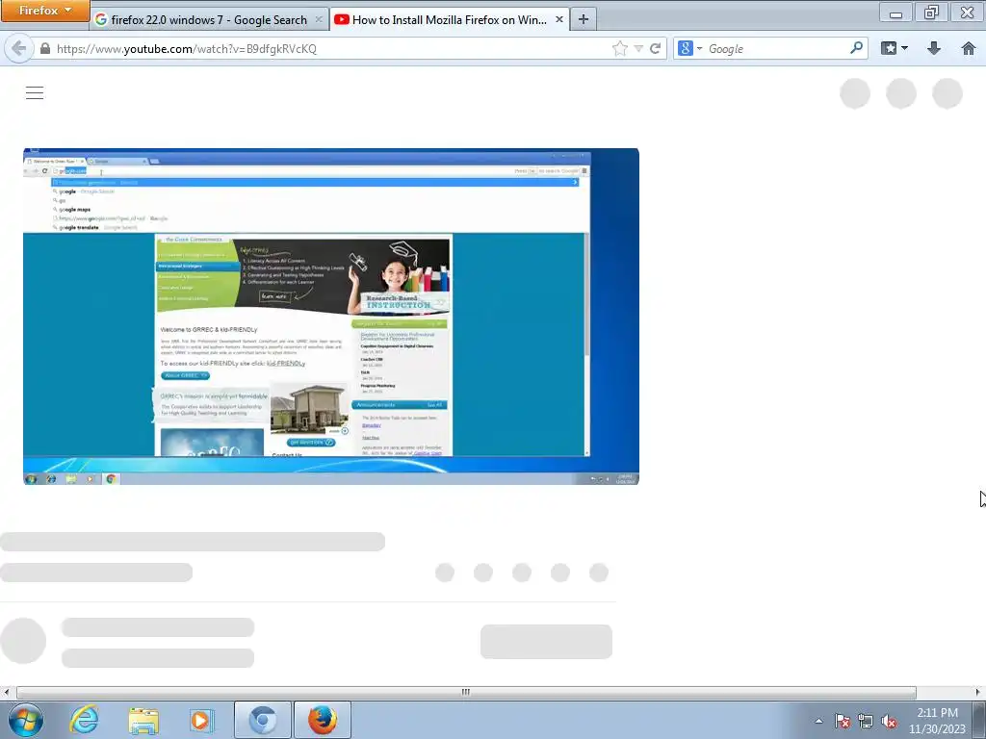Viewport: 986px width, 739px height.
Task: Open the Bookmarks menu toolbar button
Action: (895, 48)
